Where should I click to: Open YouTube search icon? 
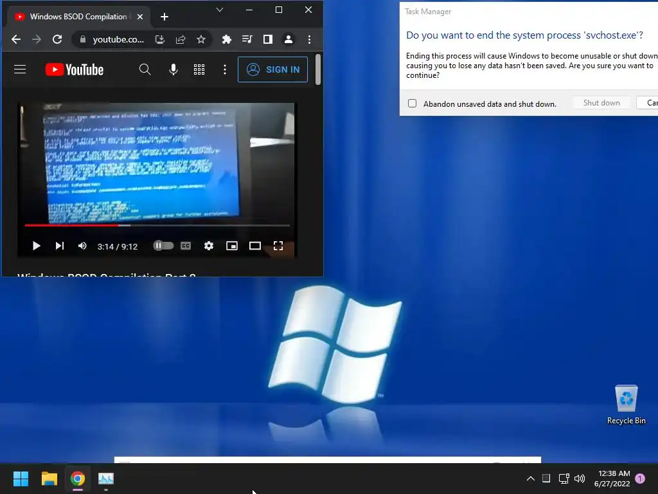pos(145,69)
